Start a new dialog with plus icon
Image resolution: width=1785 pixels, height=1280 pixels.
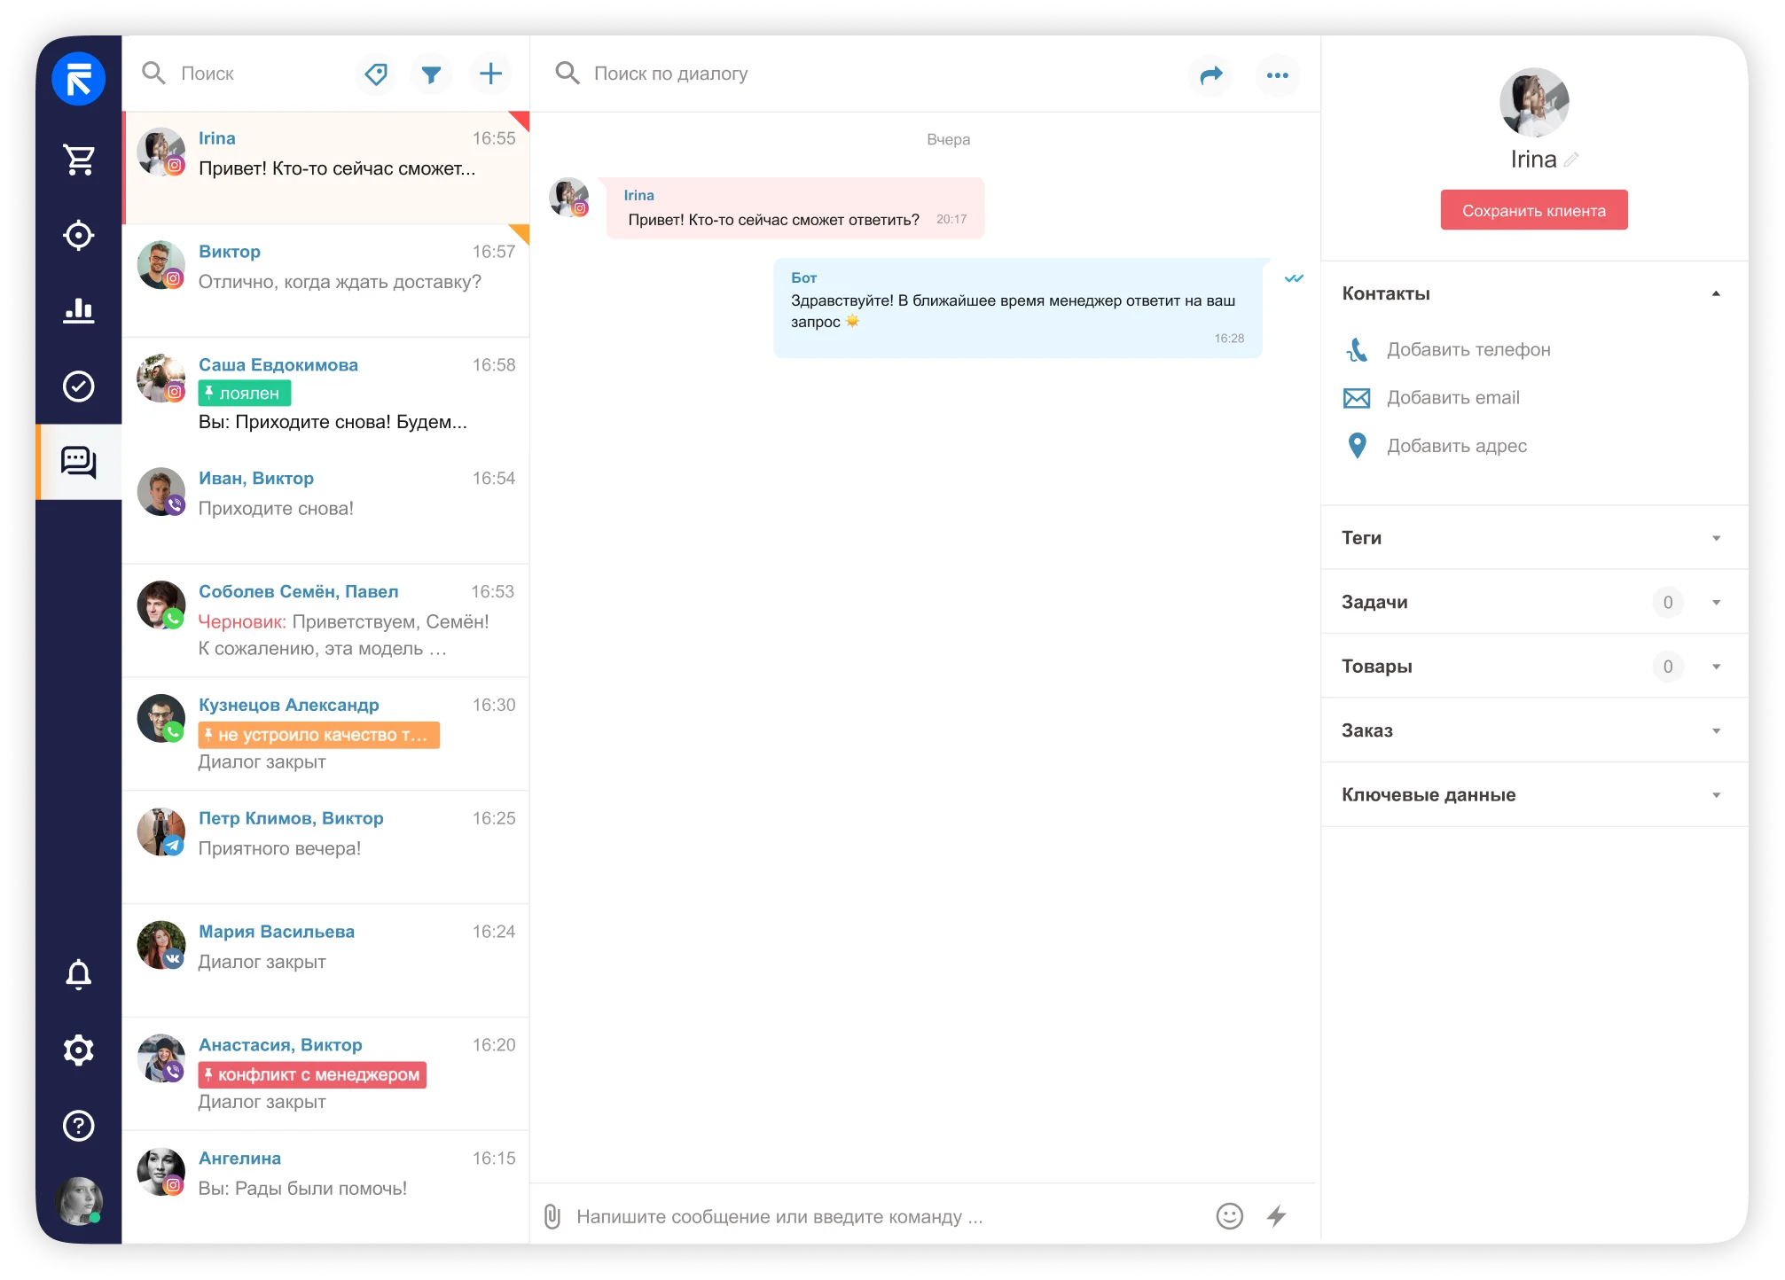[x=490, y=74]
